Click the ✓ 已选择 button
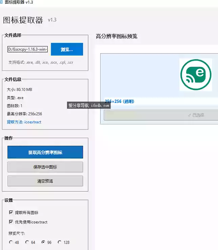The width and height of the screenshot is (218, 250). [x=161, y=115]
